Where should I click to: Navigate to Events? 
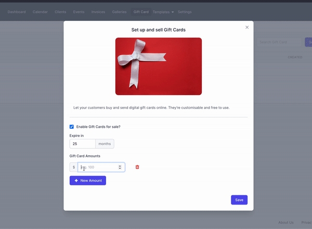(79, 11)
